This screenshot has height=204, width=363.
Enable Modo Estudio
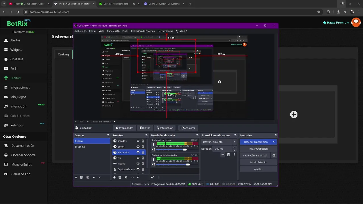point(258,162)
